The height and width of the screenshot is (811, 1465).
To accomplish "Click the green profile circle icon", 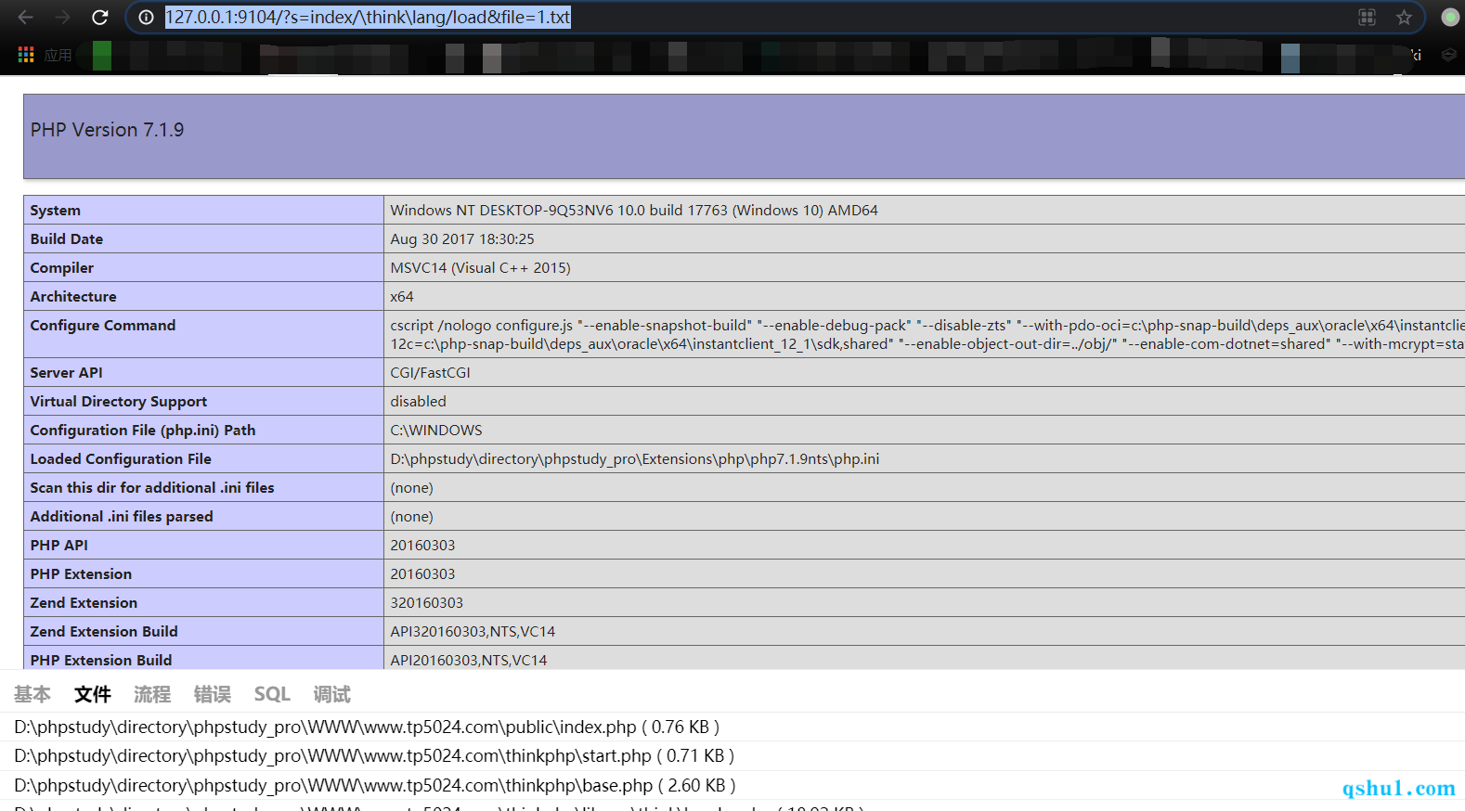I will tap(1450, 17).
